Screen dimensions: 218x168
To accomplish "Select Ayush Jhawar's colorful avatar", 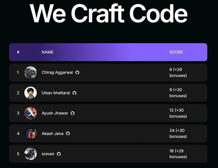I will tap(31, 113).
